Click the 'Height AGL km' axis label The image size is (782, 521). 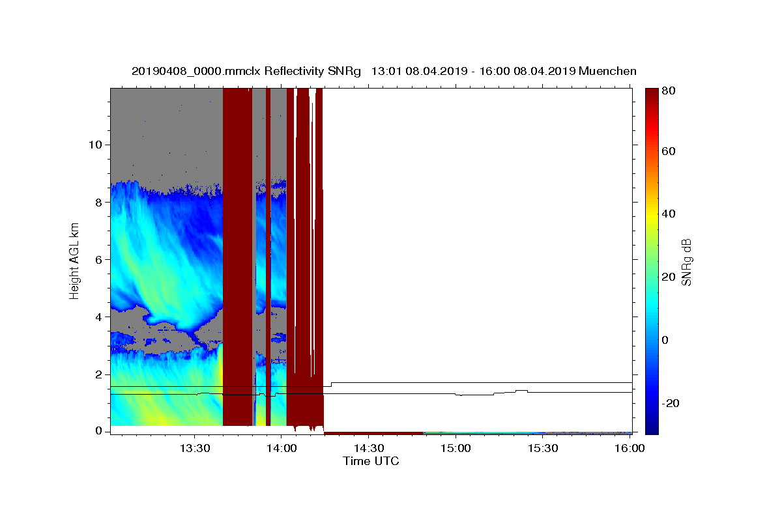[75, 260]
